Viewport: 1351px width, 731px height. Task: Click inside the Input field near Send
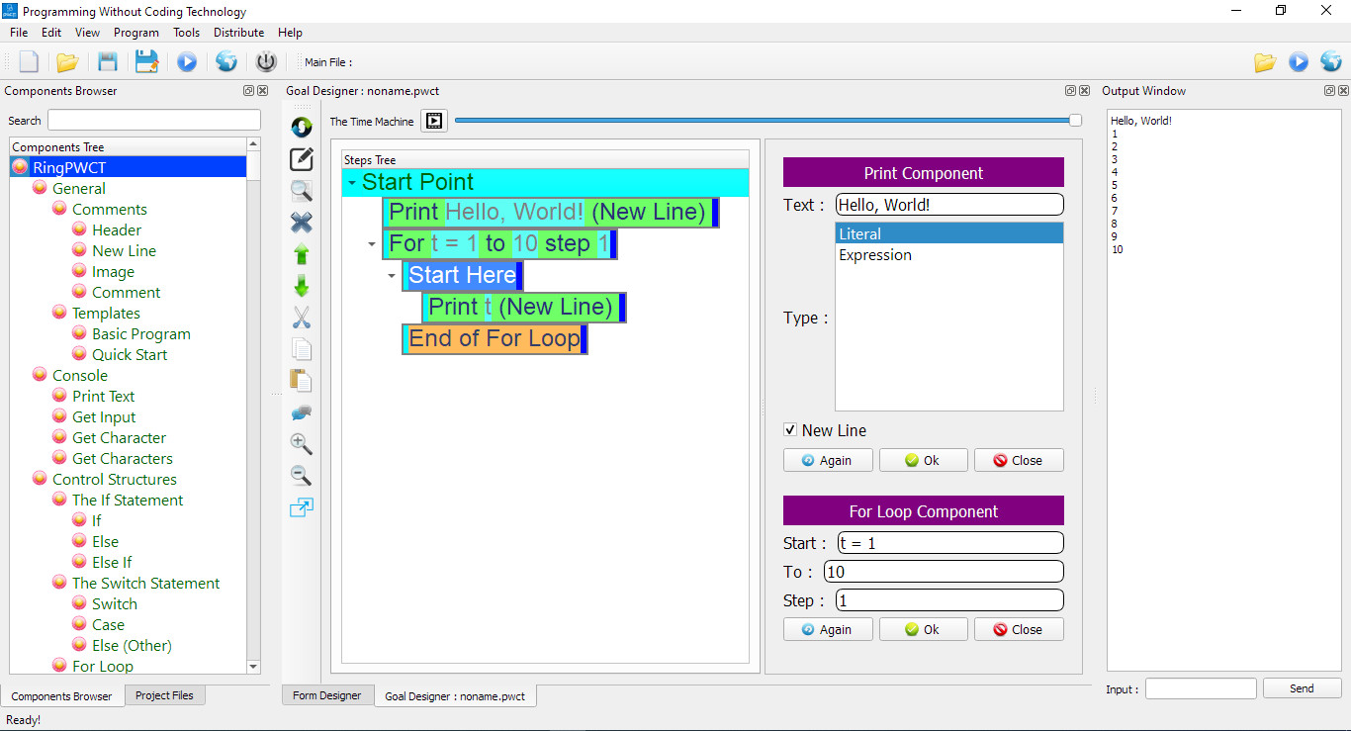coord(1200,688)
